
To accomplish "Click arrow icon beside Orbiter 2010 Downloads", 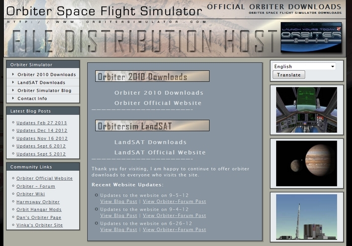I will [x=13, y=74].
